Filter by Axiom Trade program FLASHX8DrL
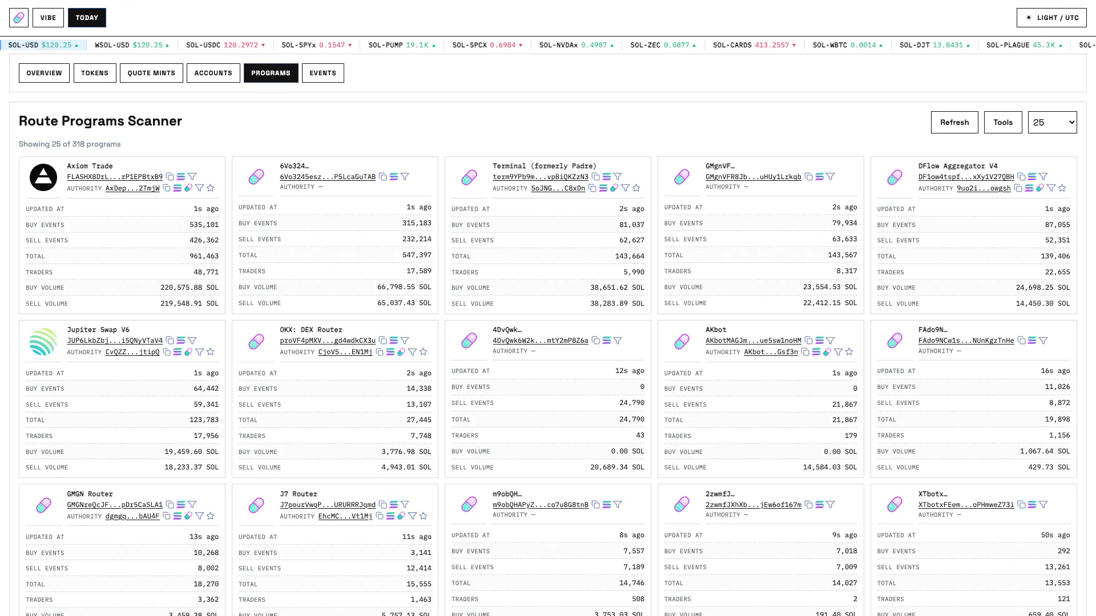This screenshot has width=1096, height=616. click(192, 177)
